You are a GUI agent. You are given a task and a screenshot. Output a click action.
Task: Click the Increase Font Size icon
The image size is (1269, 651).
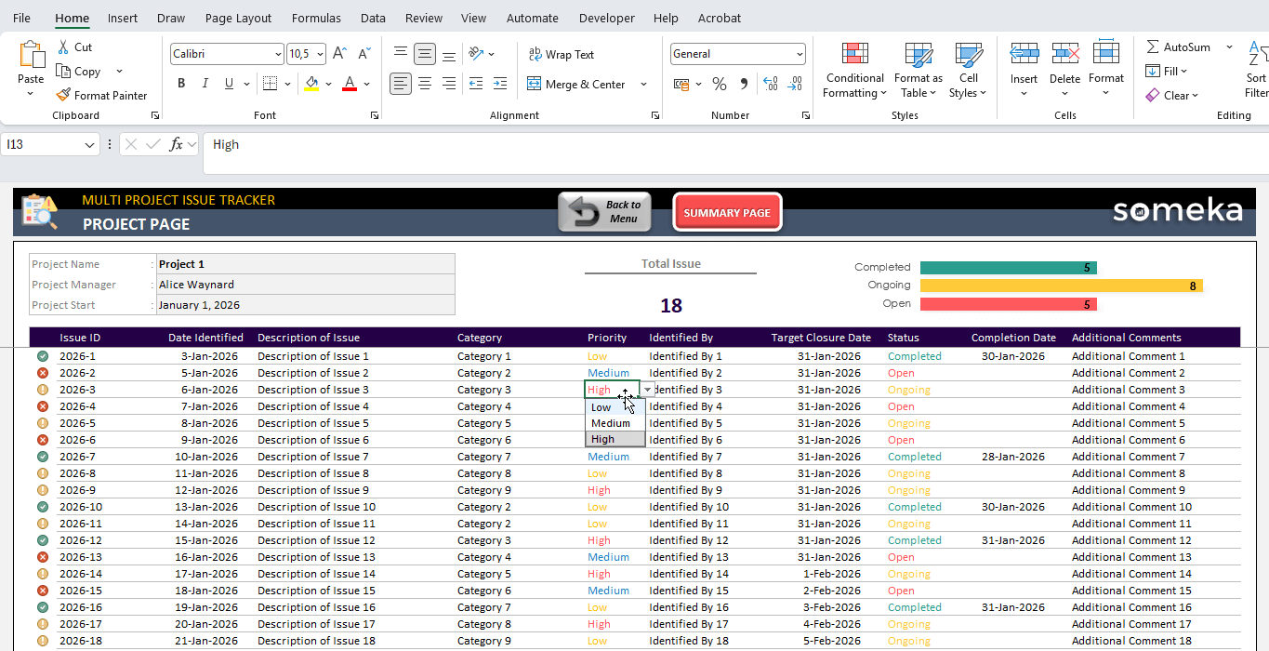(339, 54)
